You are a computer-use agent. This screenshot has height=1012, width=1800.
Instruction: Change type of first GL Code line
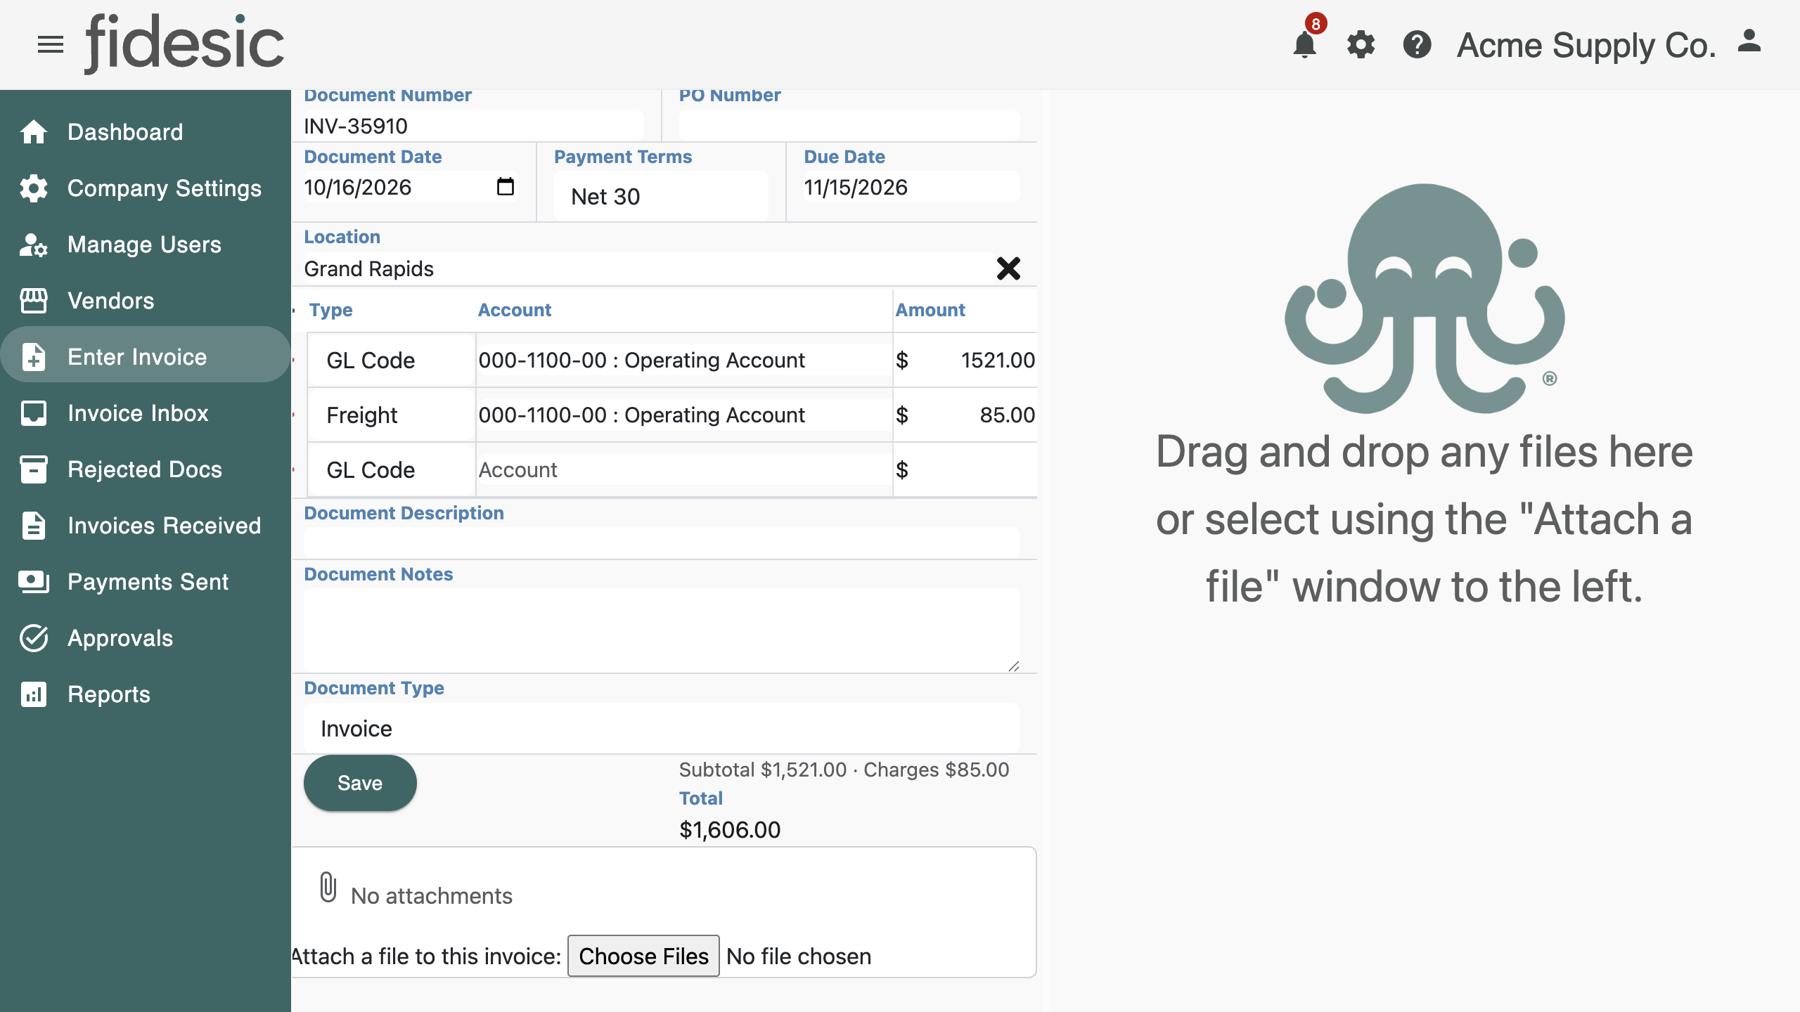392,361
